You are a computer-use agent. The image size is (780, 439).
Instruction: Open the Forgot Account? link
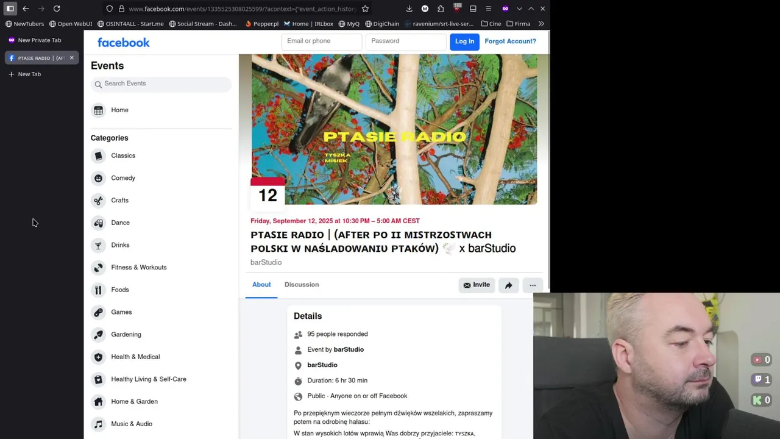tap(510, 41)
